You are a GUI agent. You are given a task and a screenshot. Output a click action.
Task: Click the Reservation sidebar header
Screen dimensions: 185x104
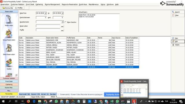click(9, 12)
